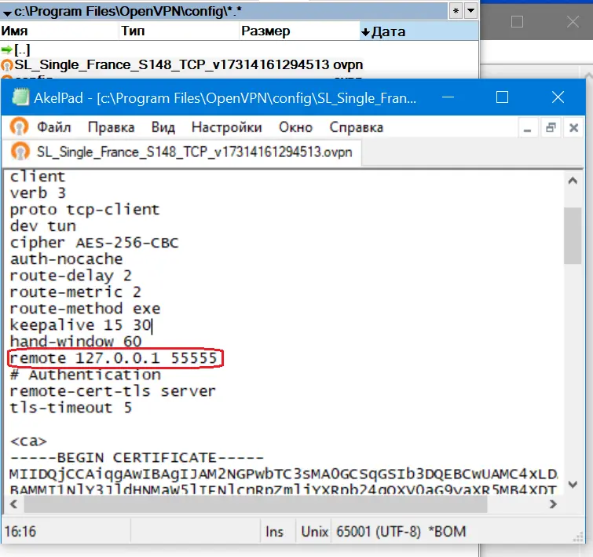The image size is (593, 557).
Task: Click the Ins mode indicator in status bar
Action: point(274,532)
